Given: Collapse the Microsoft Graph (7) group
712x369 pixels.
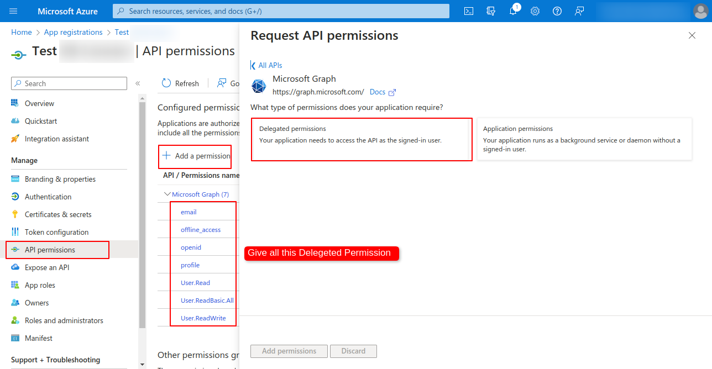Looking at the screenshot, I should 167,194.
